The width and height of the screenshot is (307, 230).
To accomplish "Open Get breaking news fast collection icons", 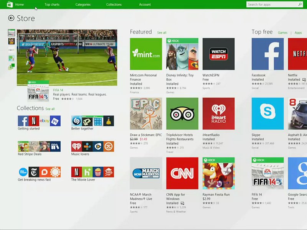I will click(39, 172).
